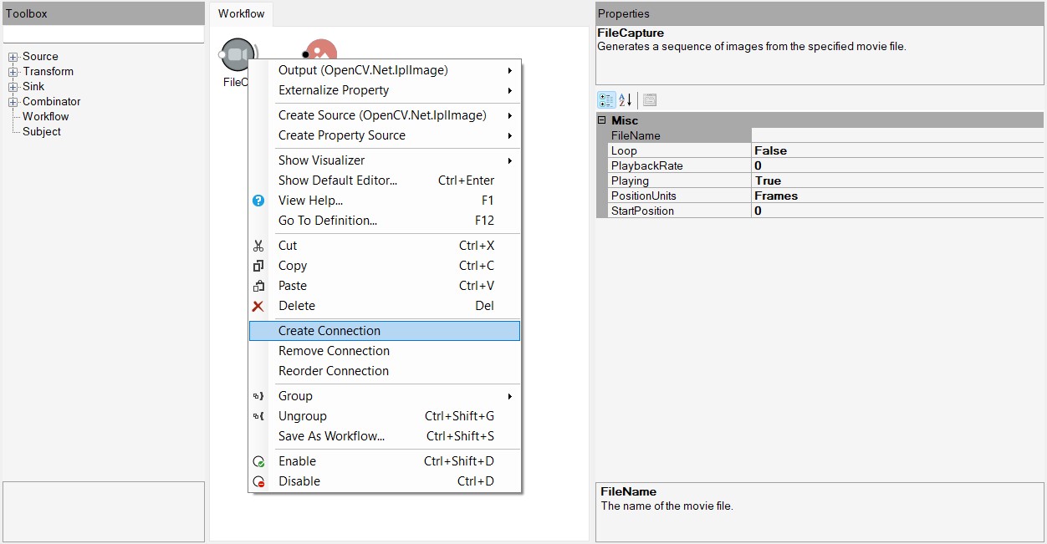1047x544 pixels.
Task: Select the Combinator label in Toolbox
Action: pyautogui.click(x=51, y=102)
